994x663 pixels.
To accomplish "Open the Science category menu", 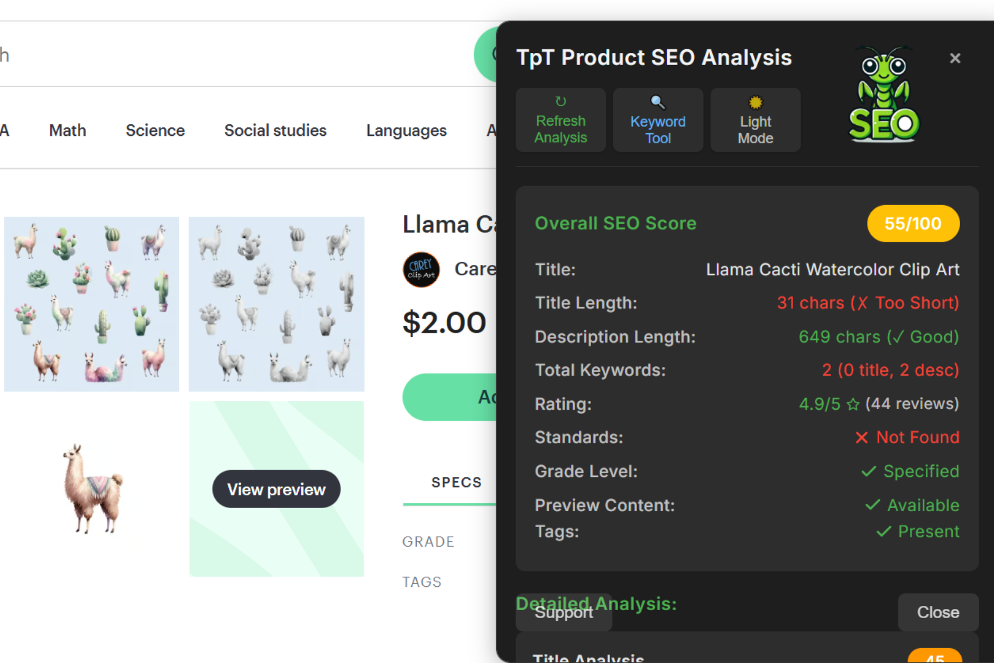I will click(x=155, y=130).
